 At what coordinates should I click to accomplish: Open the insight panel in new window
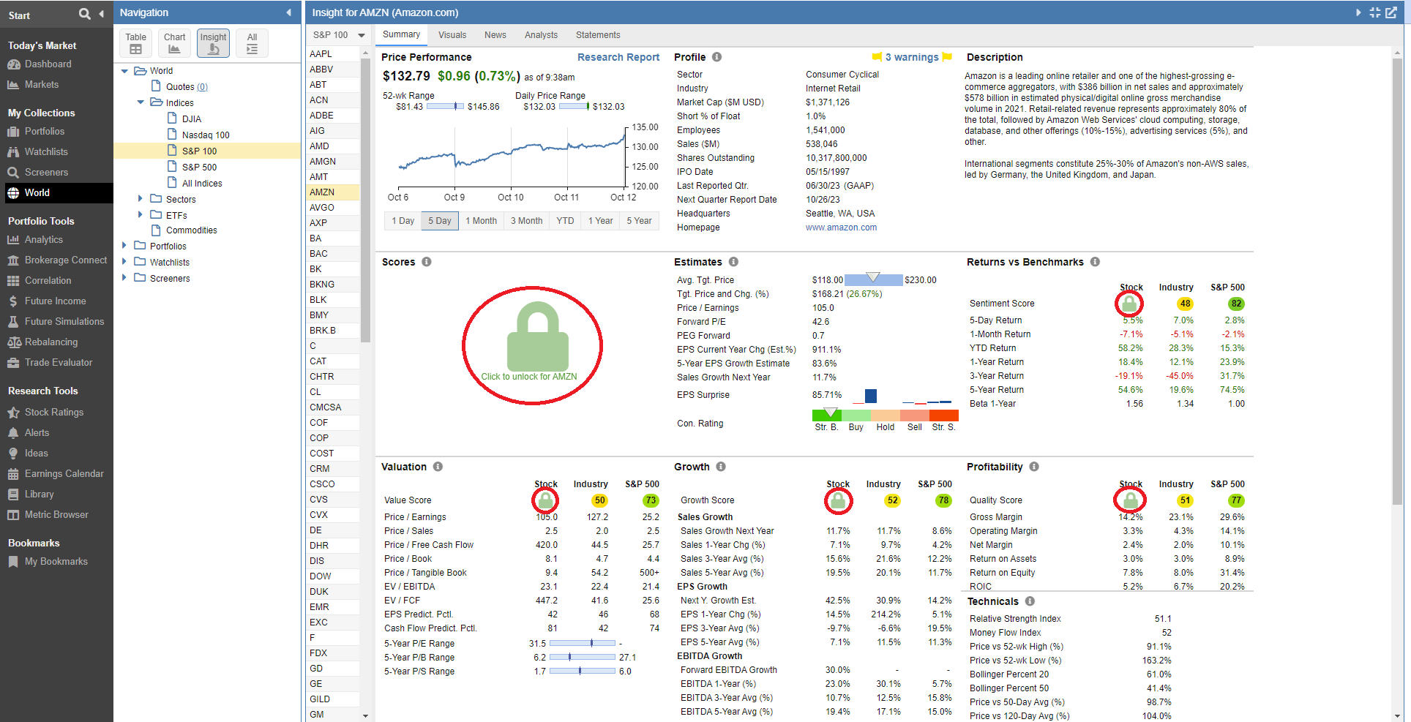click(x=1391, y=12)
